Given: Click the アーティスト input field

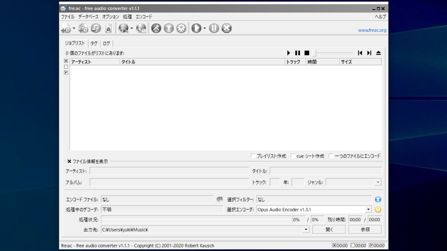Looking at the screenshot, I should [169, 171].
